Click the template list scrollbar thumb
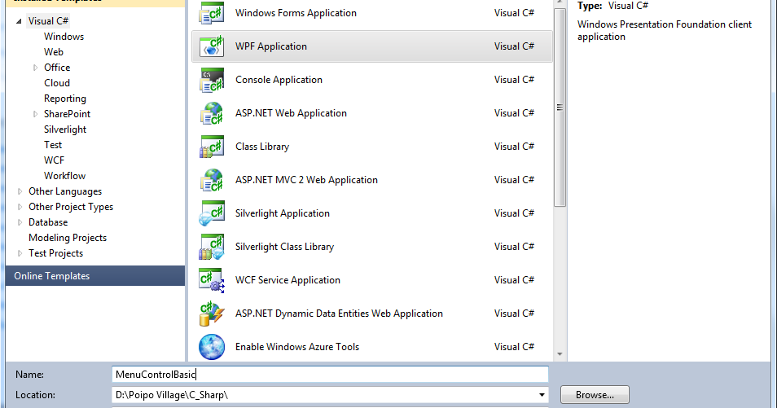This screenshot has width=777, height=408. (x=560, y=107)
